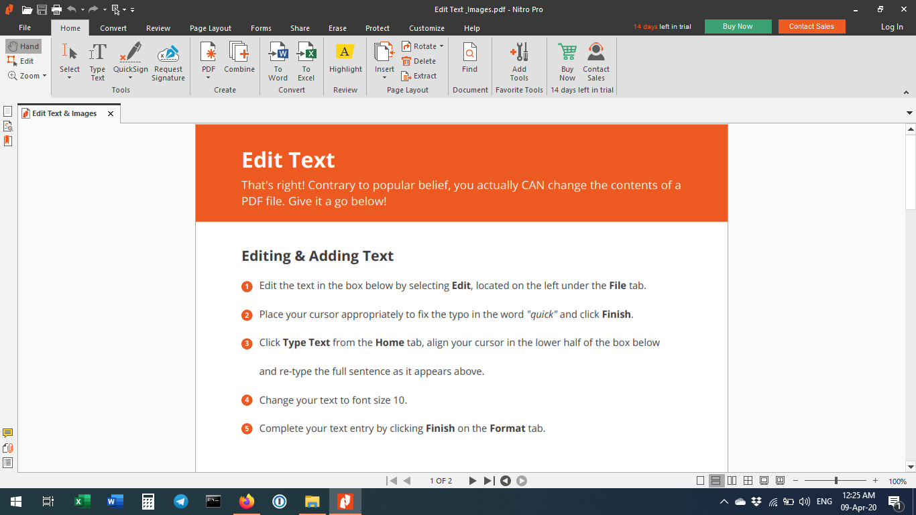Switch to the Convert ribbon tab

[x=113, y=28]
